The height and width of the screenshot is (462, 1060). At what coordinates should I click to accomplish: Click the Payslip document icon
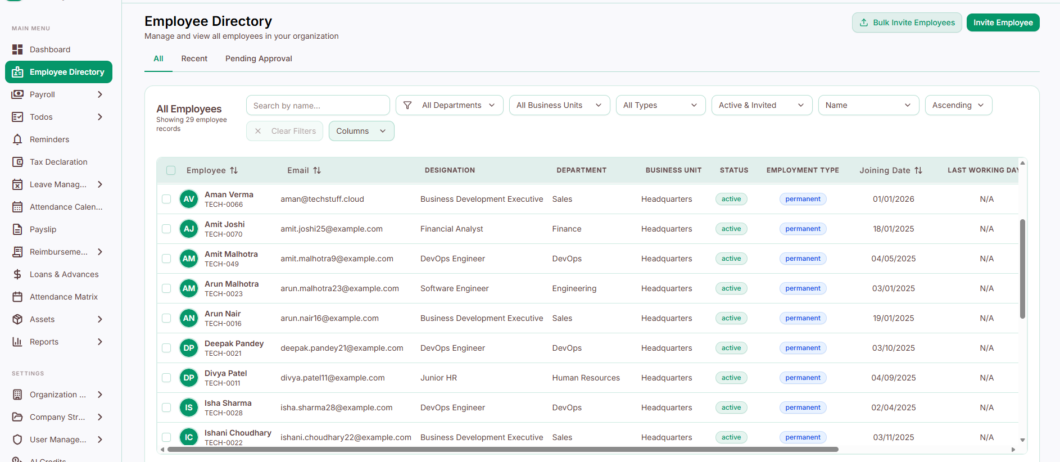click(17, 229)
